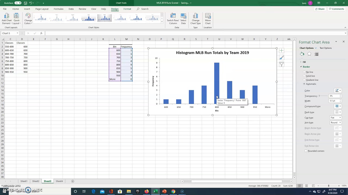Open Firefox from the taskbar
Screen dimensions: 348x195
[147, 191]
